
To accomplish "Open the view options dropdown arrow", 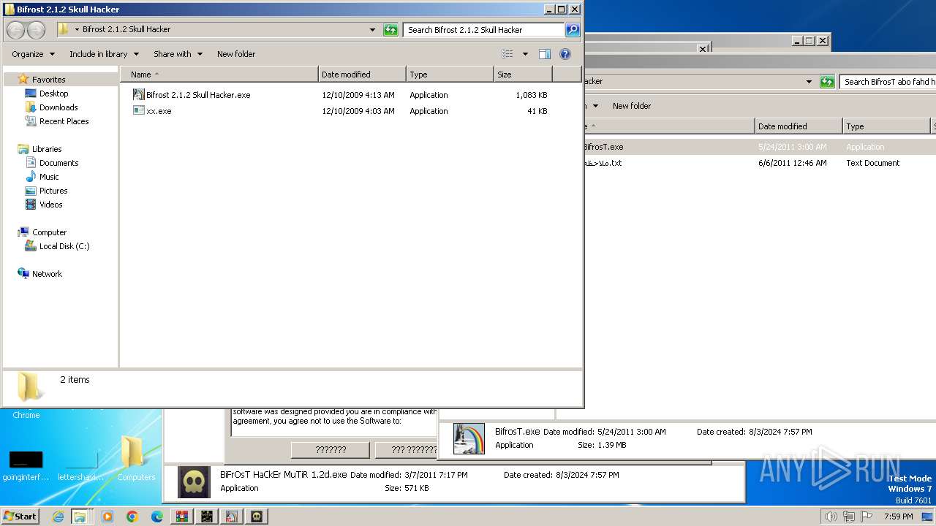I will click(524, 54).
